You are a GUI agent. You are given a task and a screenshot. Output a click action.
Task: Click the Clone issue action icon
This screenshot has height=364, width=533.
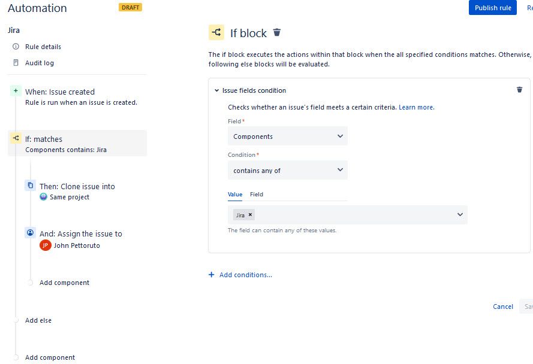pos(30,186)
